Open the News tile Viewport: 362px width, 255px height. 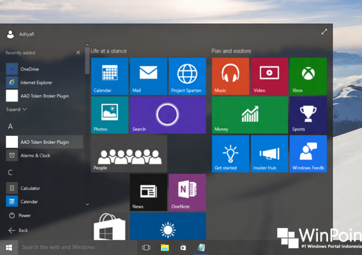point(148,192)
